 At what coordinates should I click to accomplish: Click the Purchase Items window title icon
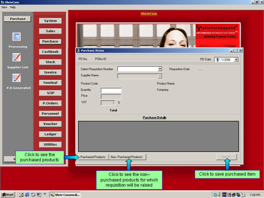coord(78,50)
